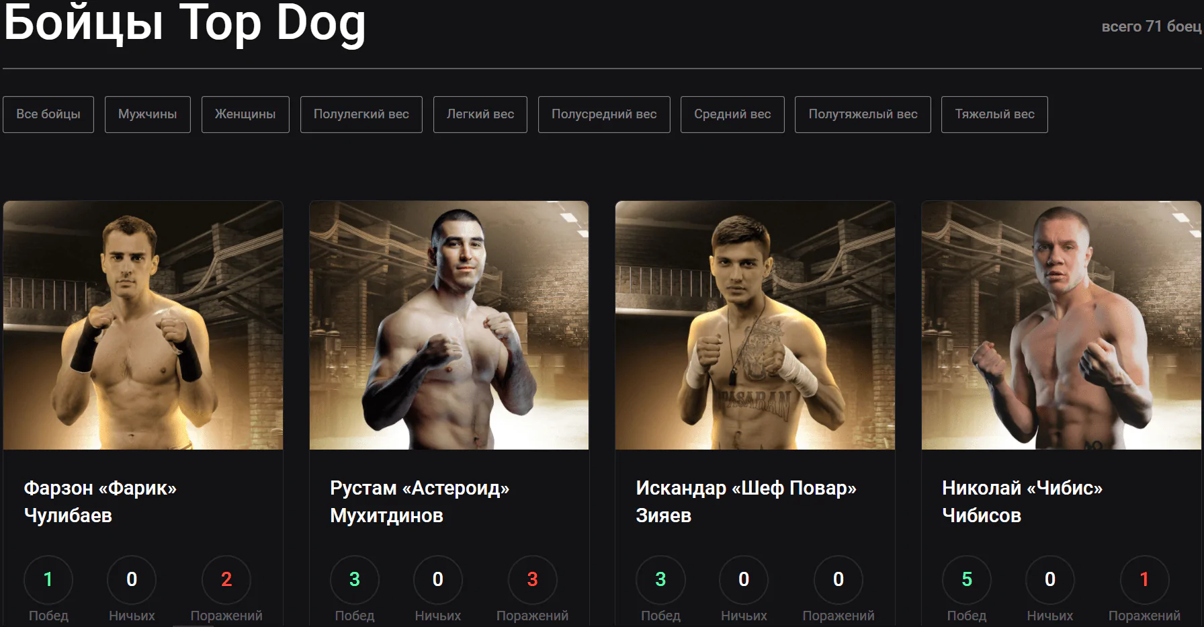Click the photo of Рустам Мухитдинов

[x=448, y=326]
